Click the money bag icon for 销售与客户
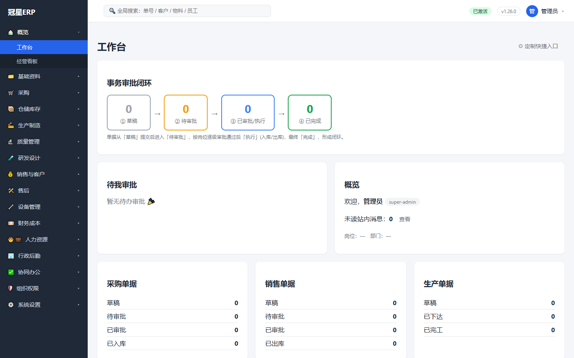The image size is (574, 358). click(x=11, y=174)
